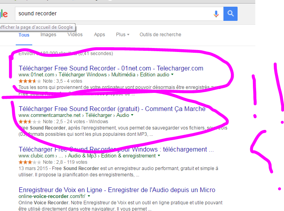Open Outils de recherche options

coord(160,35)
